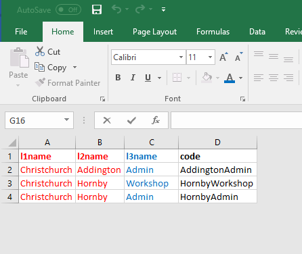Viewport: 302px width, 254px height.
Task: Open the font name dropdown arrow
Action: click(x=181, y=57)
